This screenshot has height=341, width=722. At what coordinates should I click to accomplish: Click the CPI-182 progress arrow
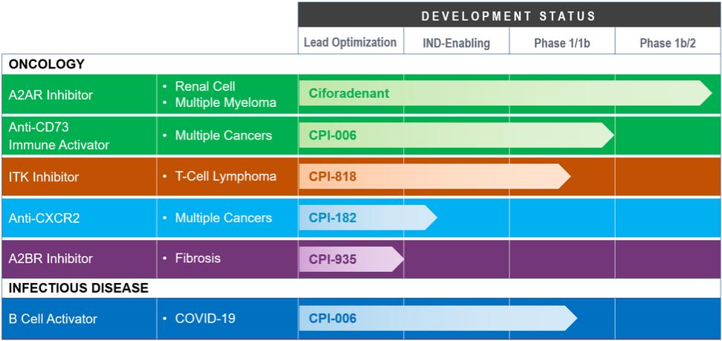click(368, 217)
